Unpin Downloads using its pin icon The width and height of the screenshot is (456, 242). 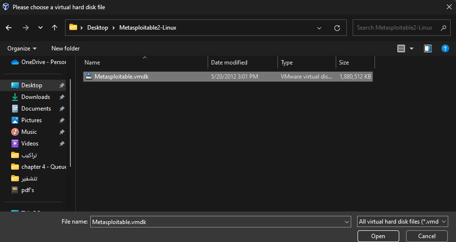(x=62, y=97)
